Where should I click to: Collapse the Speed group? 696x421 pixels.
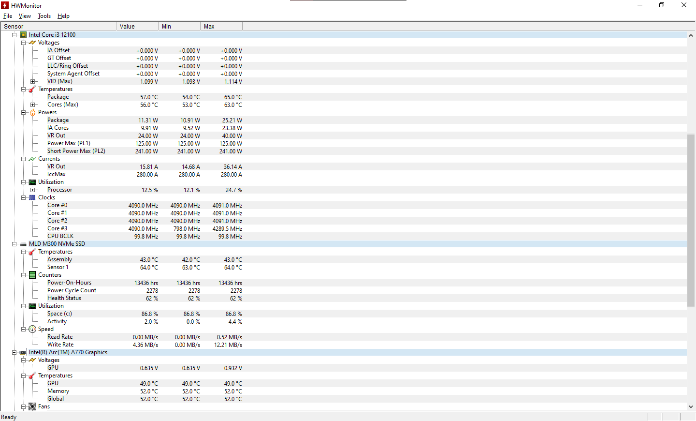(x=23, y=329)
